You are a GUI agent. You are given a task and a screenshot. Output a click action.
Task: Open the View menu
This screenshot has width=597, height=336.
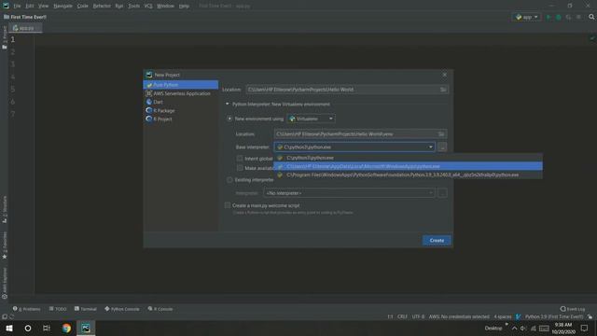tap(44, 6)
